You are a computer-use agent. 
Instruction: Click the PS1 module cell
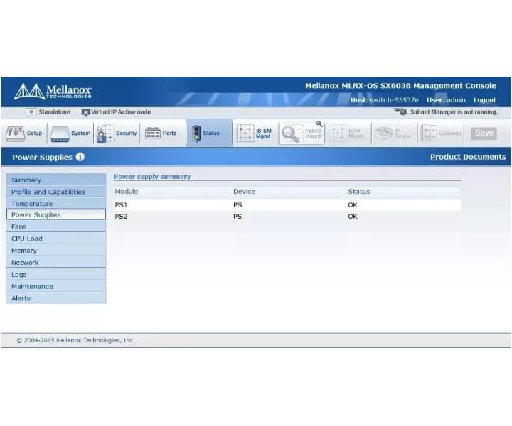coord(121,204)
